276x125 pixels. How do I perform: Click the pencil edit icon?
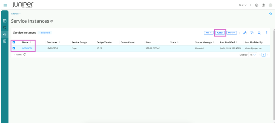244,33
